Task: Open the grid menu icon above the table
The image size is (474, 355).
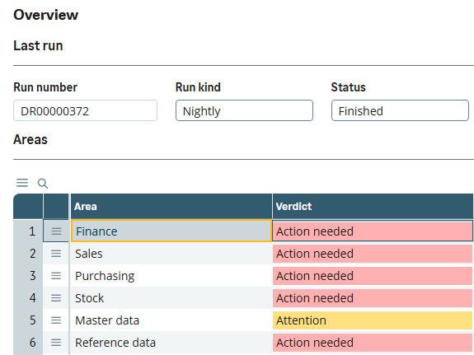Action: [x=22, y=183]
